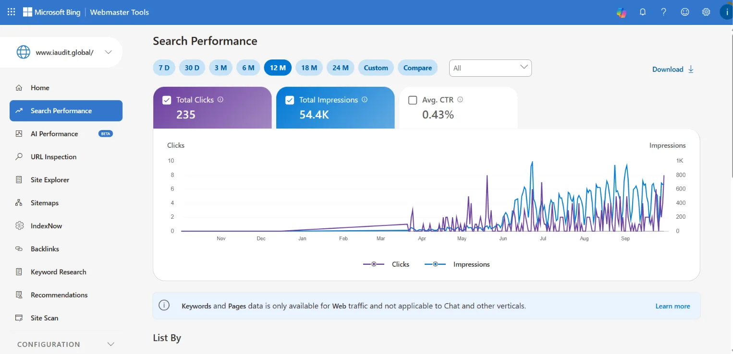The height and width of the screenshot is (354, 733).
Task: Toggle the Clicks series in chart legend
Action: point(386,264)
